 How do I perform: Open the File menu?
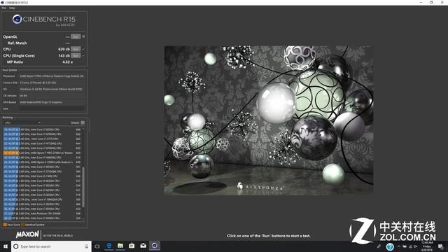pyautogui.click(x=3, y=8)
